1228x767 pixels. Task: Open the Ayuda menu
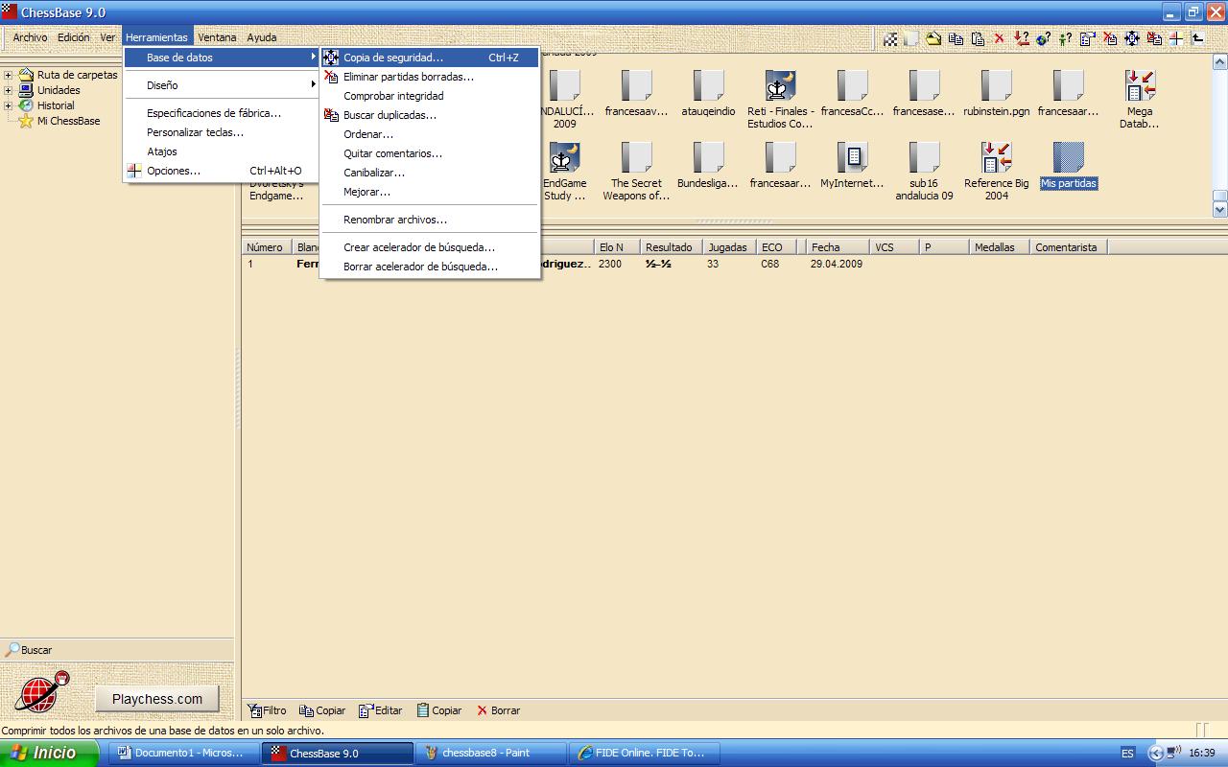point(262,37)
